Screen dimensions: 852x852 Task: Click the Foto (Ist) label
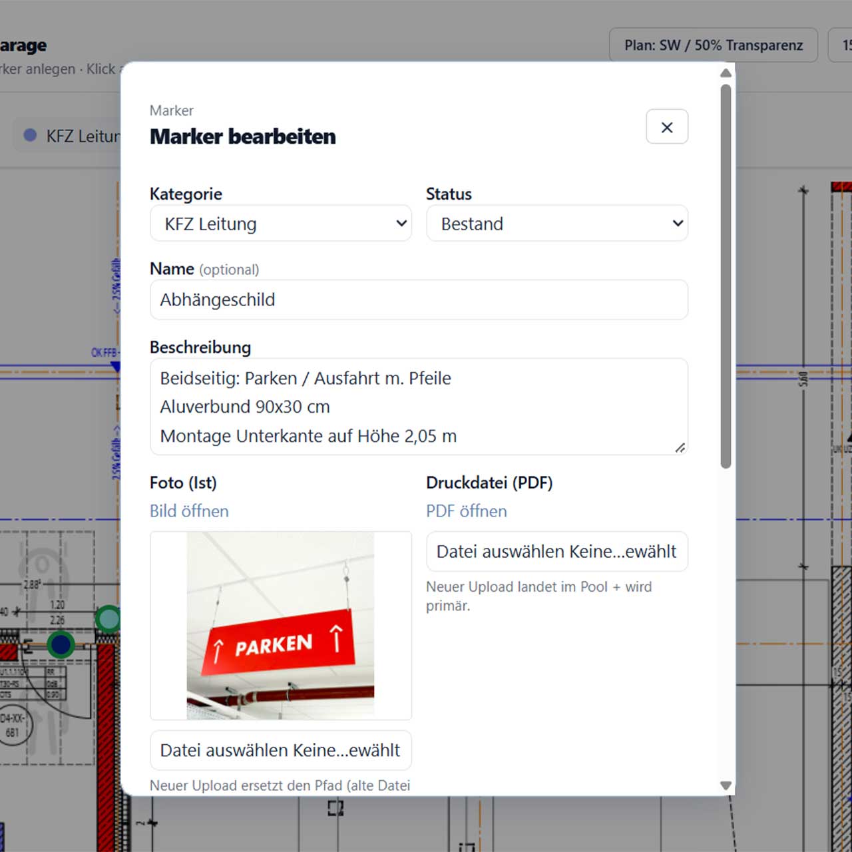[183, 483]
